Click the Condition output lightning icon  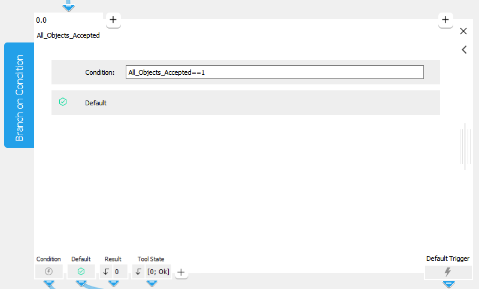pos(48,272)
